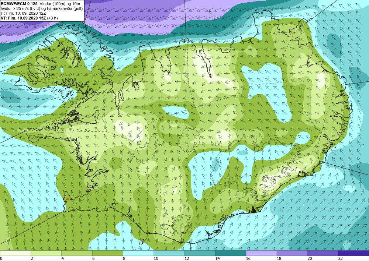Image resolution: width=369 pixels, height=261 pixels.
Task: Click the legend scale label '20'
Action: tap(310, 258)
